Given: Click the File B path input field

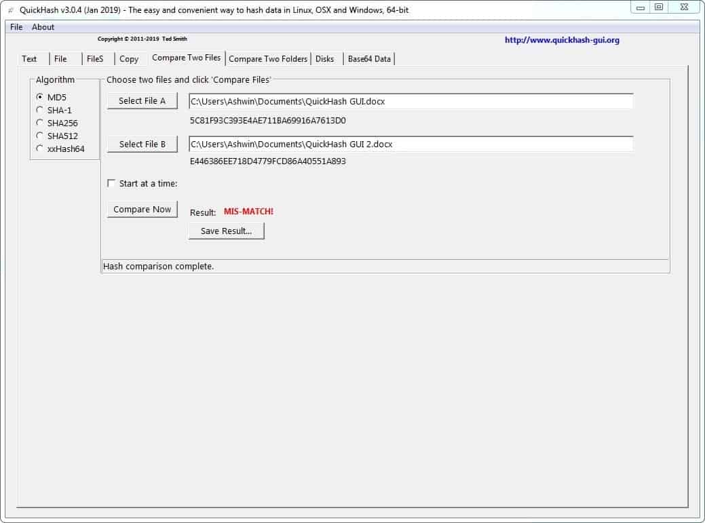Looking at the screenshot, I should click(410, 144).
